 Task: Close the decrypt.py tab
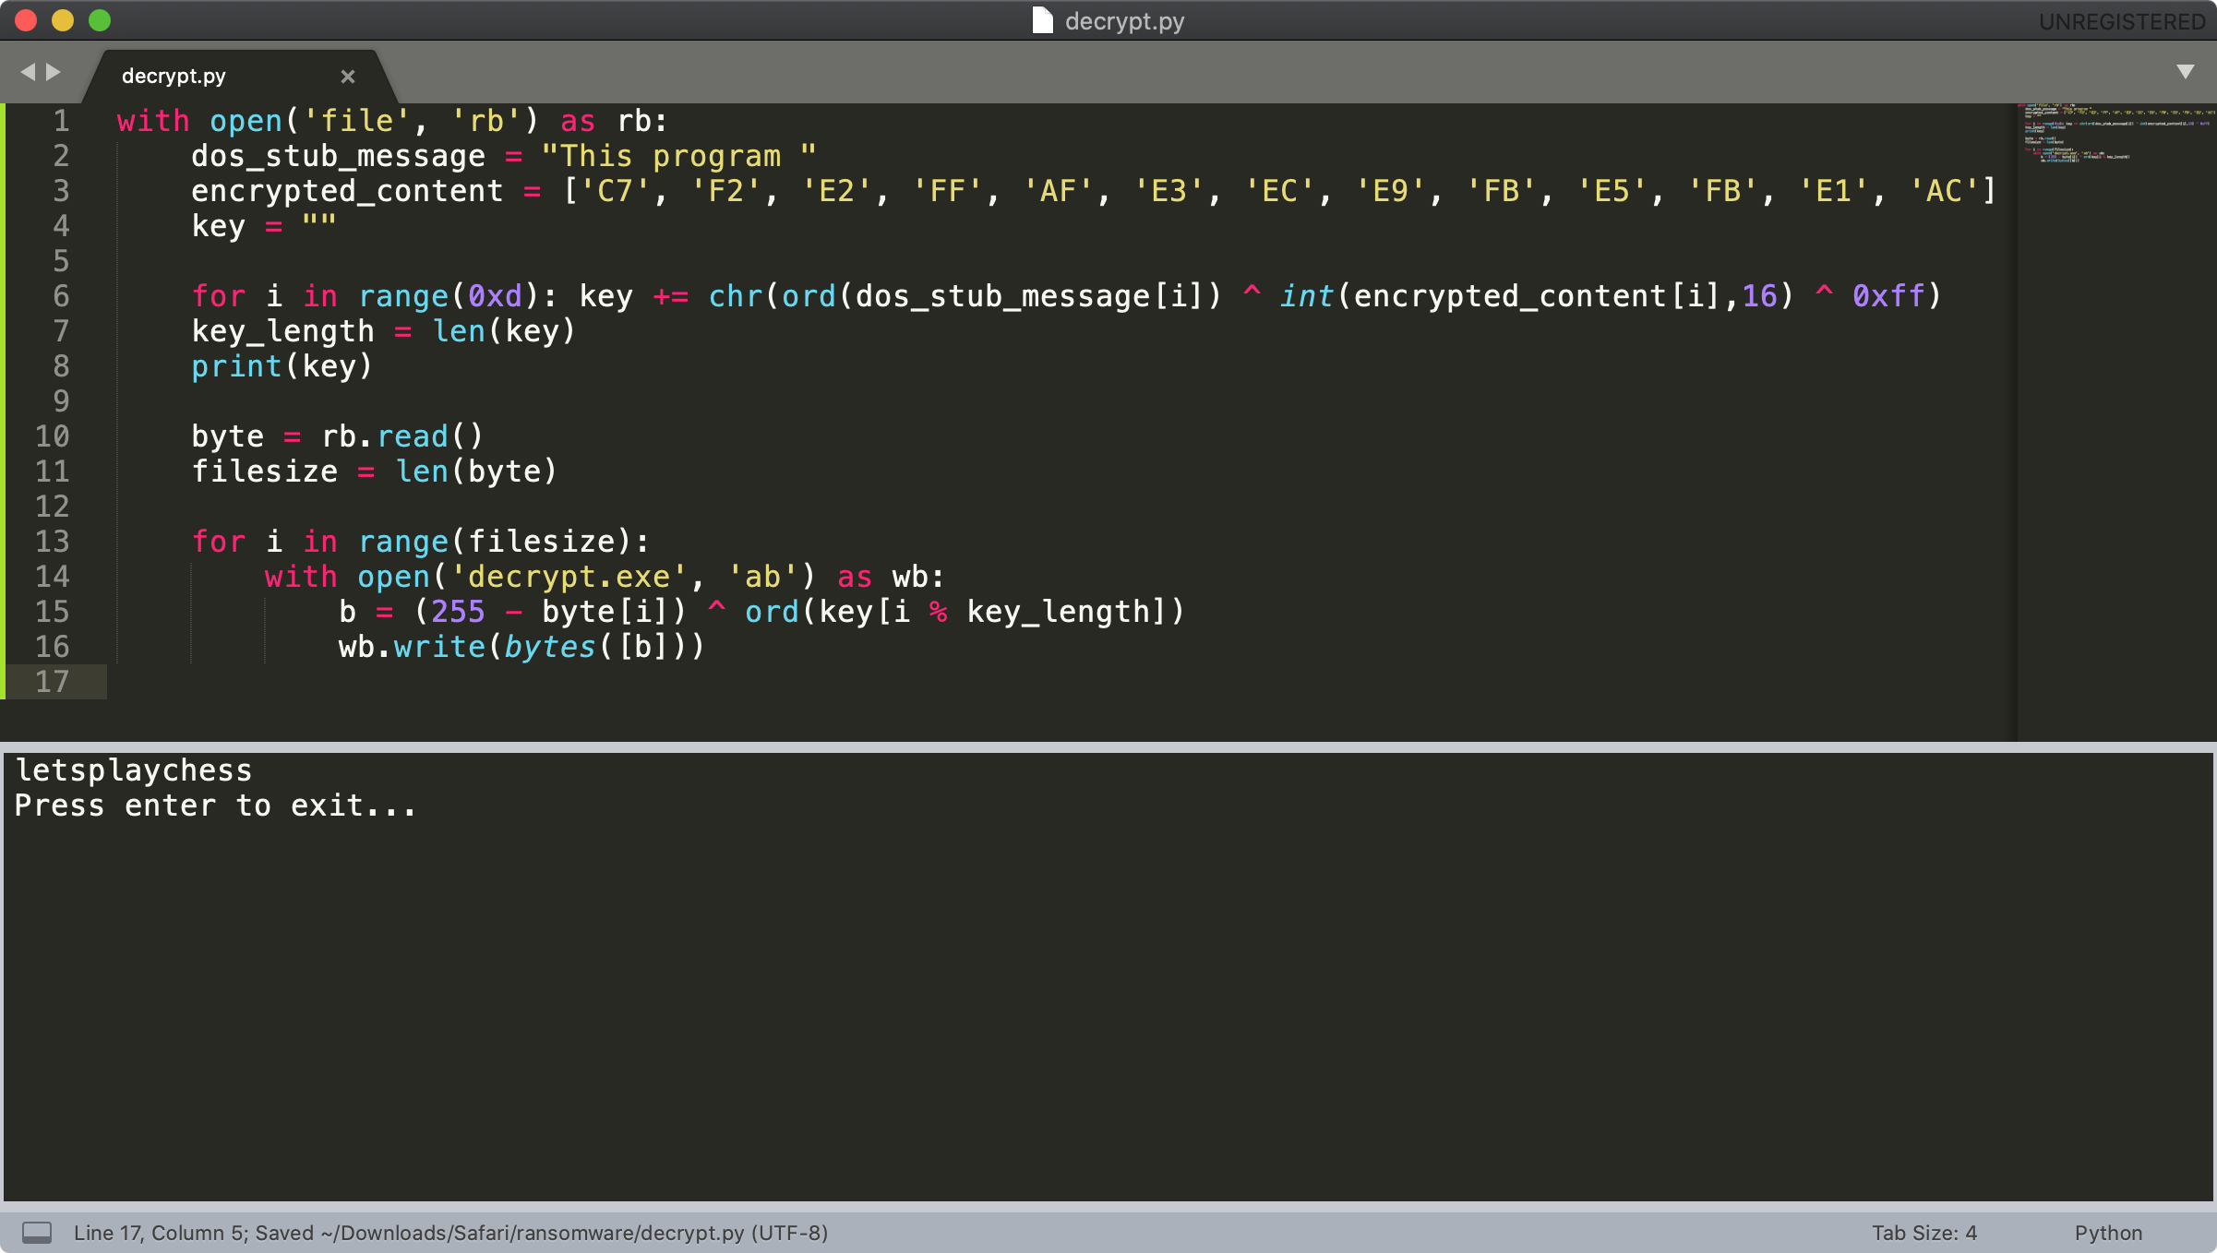click(x=348, y=77)
